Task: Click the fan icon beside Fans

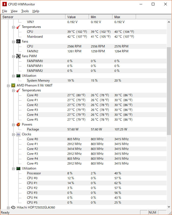Action: point(18,41)
